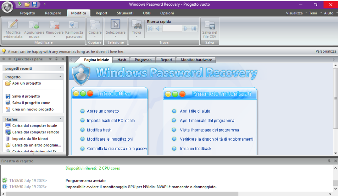Image resolution: width=338 pixels, height=196 pixels.
Task: Click the Modifica evidenziata pencil icon
Action: (x=13, y=24)
